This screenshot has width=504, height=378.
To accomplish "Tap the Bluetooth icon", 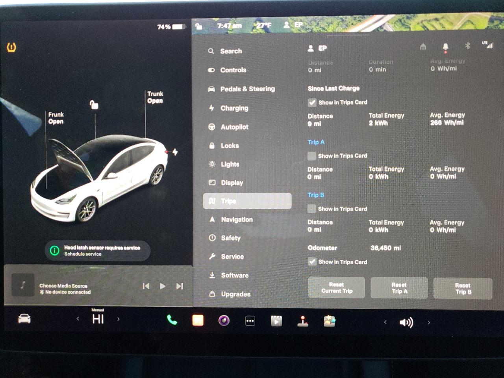I will coord(467,46).
